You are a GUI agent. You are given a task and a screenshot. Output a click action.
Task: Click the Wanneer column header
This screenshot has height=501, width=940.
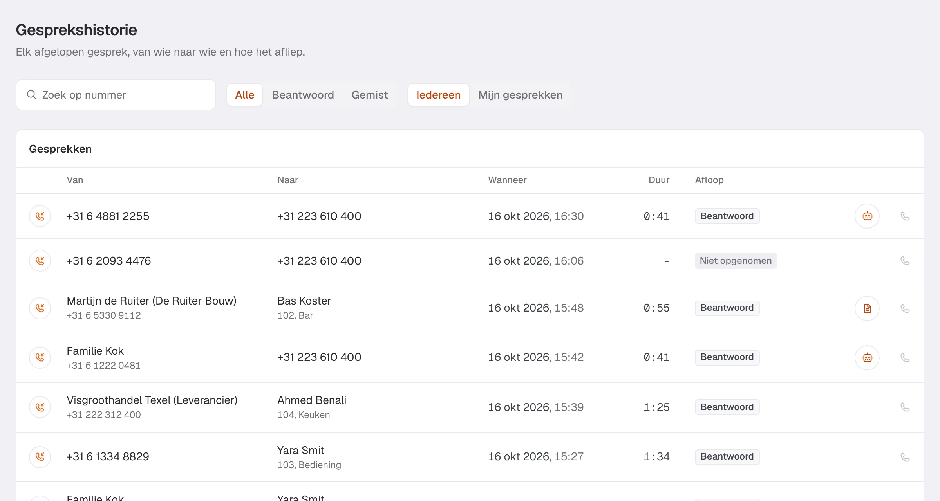click(507, 180)
